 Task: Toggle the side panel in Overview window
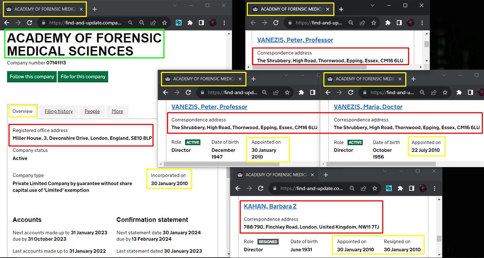click(201, 23)
